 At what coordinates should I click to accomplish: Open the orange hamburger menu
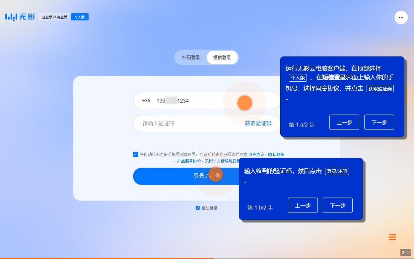coord(392,237)
